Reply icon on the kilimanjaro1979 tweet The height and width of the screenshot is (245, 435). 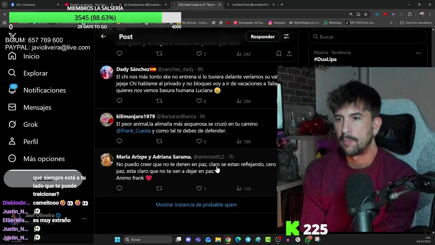[x=119, y=141]
